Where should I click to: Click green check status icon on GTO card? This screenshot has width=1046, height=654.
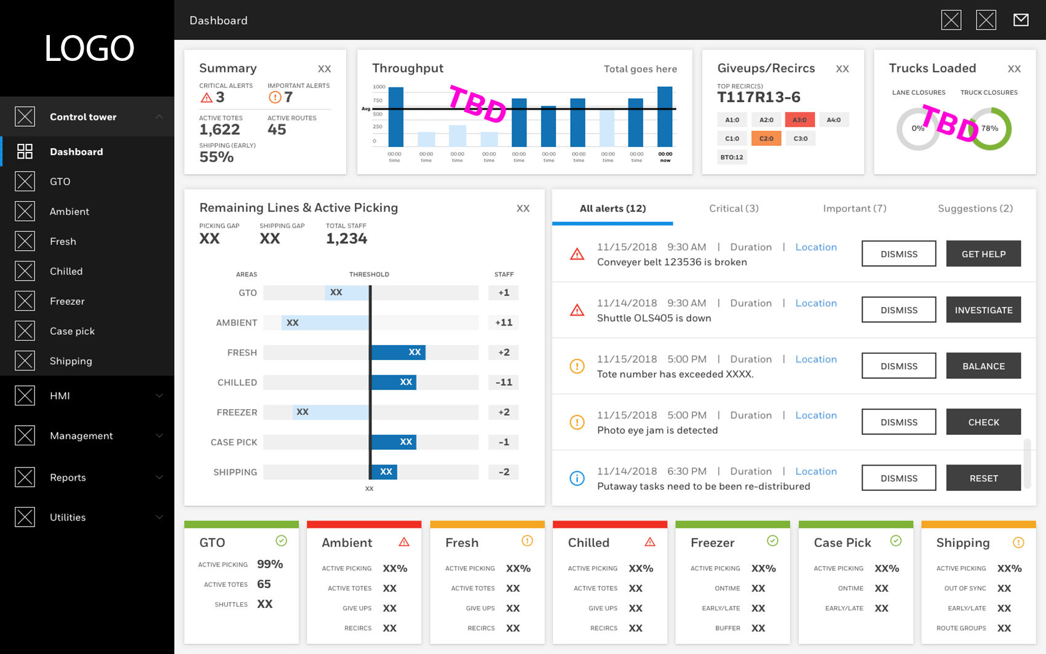281,541
